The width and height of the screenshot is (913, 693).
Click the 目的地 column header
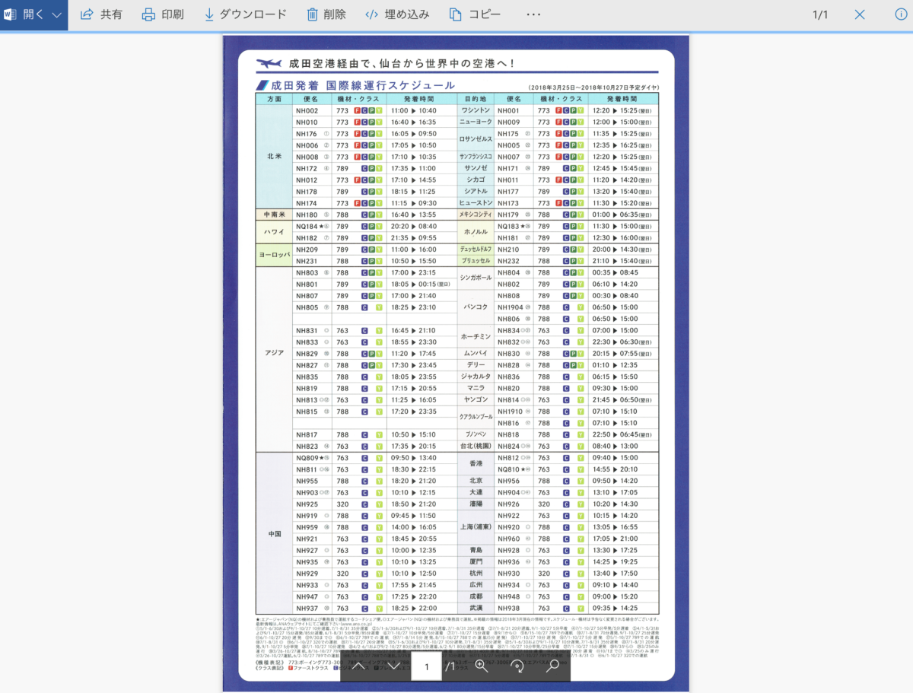pyautogui.click(x=476, y=99)
